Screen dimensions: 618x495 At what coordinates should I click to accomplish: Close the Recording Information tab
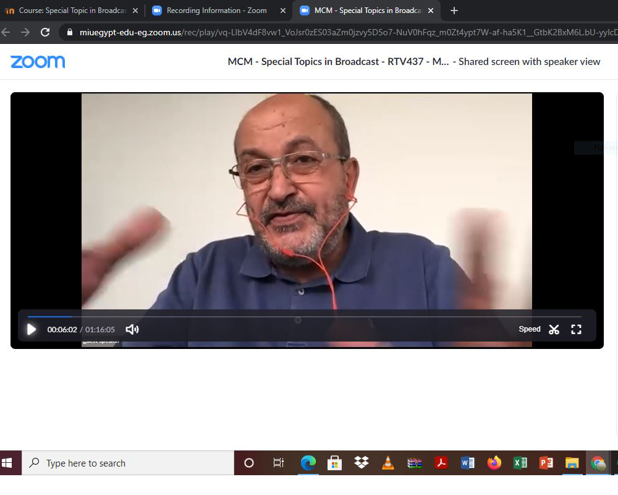coord(283,11)
